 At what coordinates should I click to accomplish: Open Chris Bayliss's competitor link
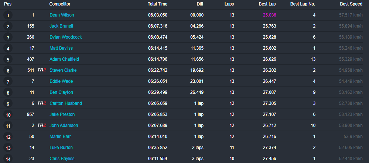pos(62,159)
